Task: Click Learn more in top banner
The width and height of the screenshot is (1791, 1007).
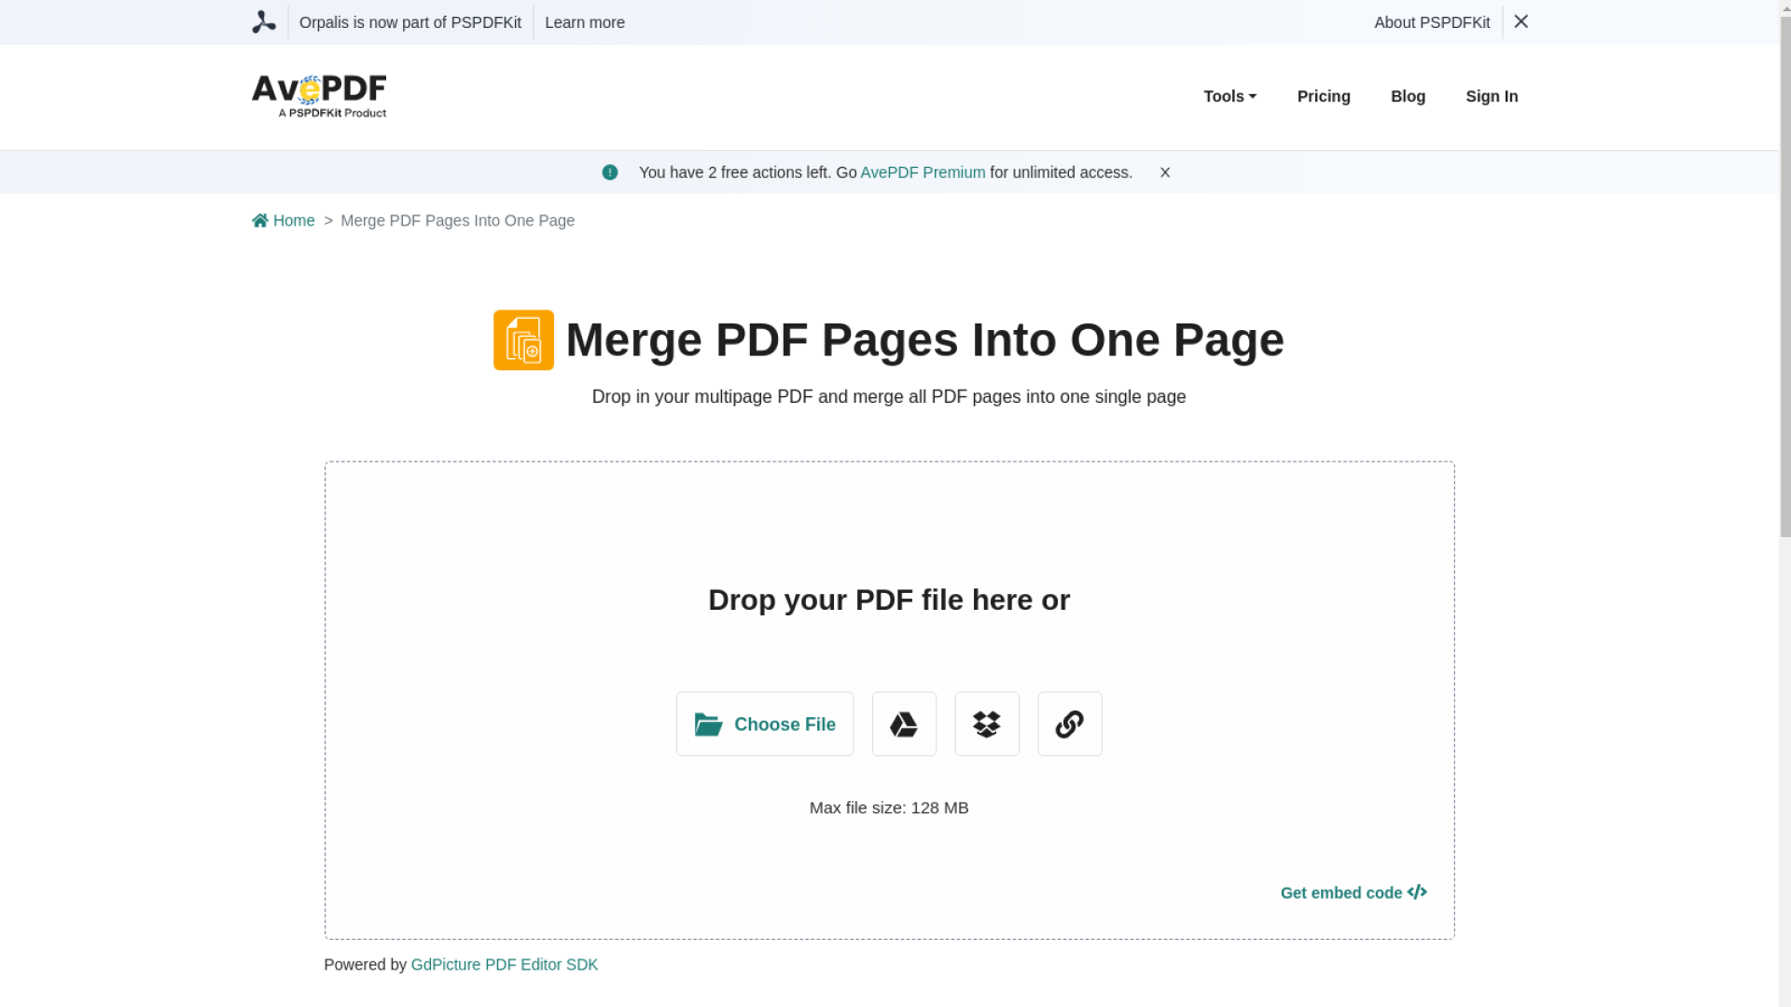Action: 585,22
